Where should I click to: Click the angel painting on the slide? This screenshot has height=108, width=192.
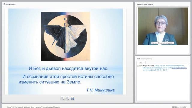[x=66, y=36]
